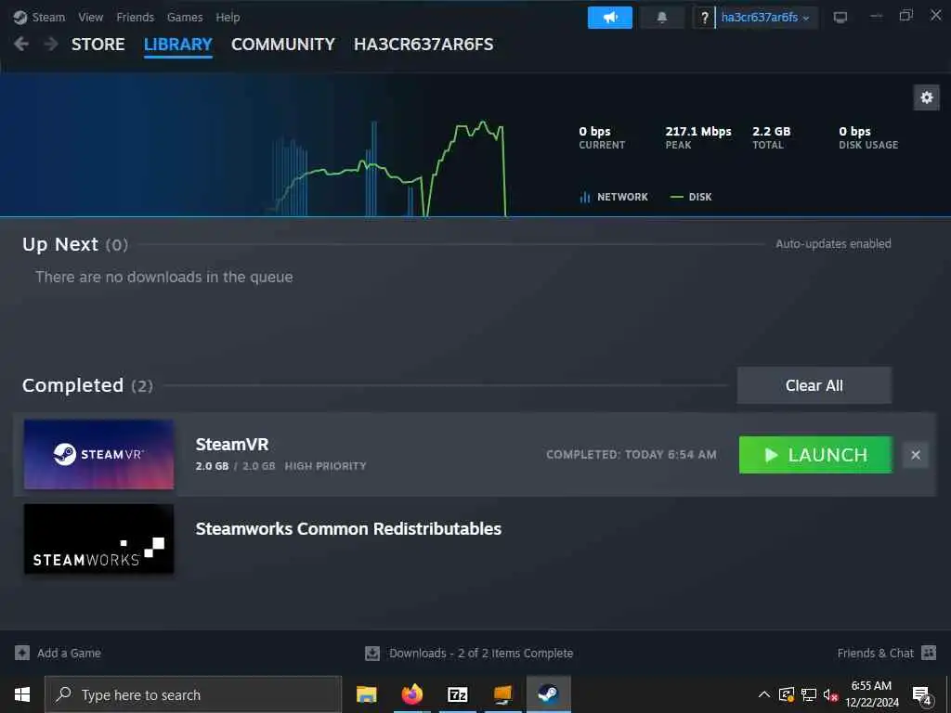951x713 pixels.
Task: Click the DISK legend label
Action: 700,197
